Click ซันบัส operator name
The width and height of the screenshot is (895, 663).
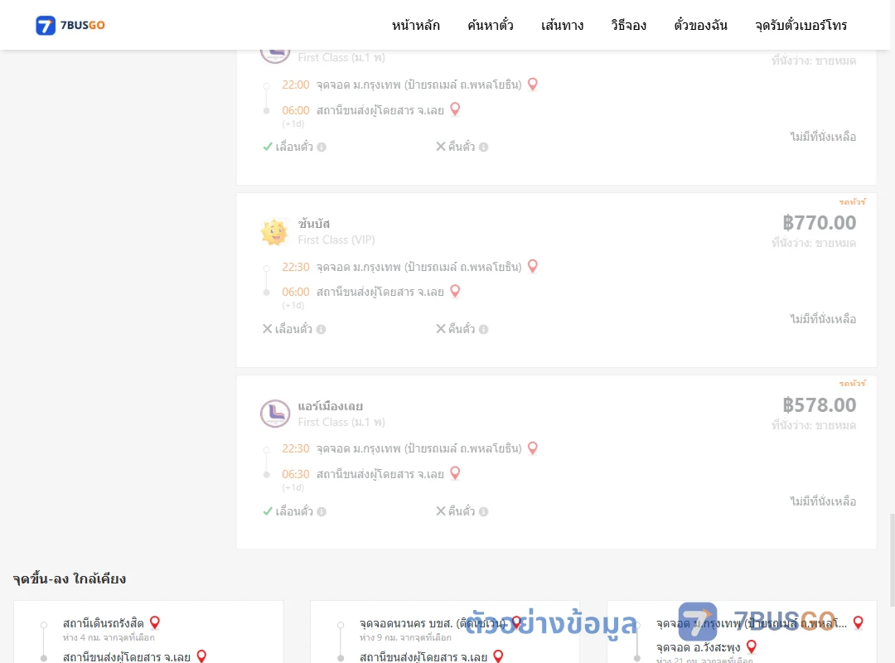(314, 223)
